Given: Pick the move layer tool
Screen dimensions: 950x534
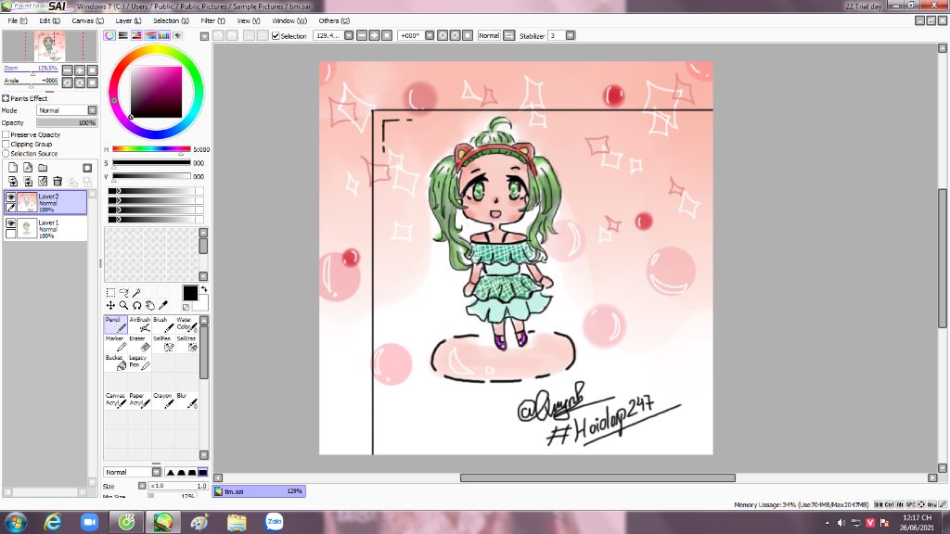Looking at the screenshot, I should point(110,305).
